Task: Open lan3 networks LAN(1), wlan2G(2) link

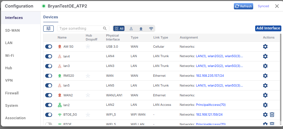Action: 219,66
